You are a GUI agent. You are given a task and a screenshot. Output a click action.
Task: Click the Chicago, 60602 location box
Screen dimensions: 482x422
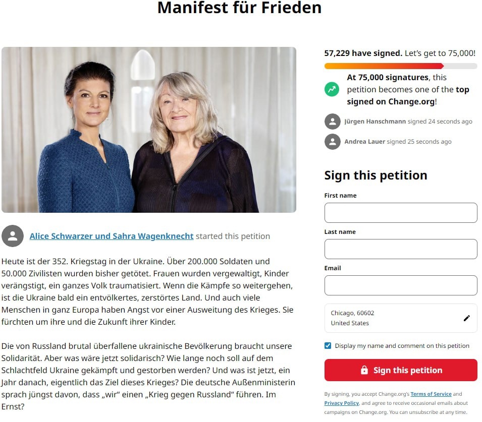pyautogui.click(x=394, y=318)
